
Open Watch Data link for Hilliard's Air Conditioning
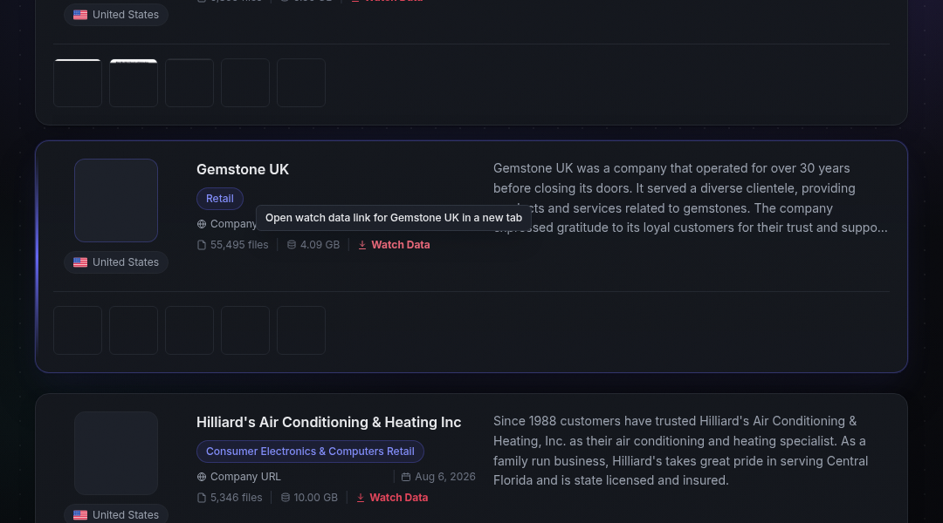[x=392, y=498]
